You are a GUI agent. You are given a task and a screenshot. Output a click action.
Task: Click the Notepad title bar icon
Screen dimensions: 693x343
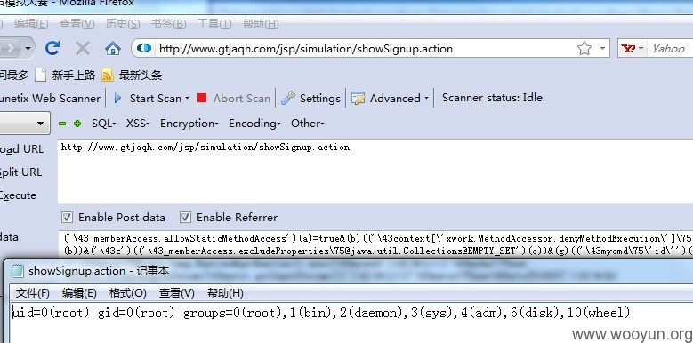pyautogui.click(x=17, y=271)
